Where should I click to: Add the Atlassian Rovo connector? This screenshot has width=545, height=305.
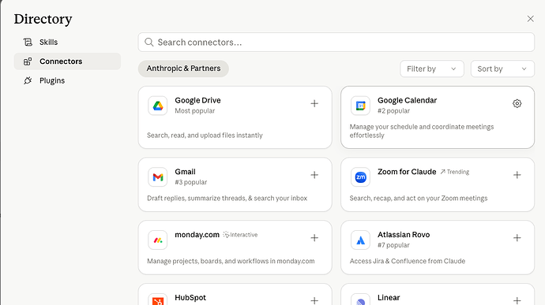(x=517, y=238)
